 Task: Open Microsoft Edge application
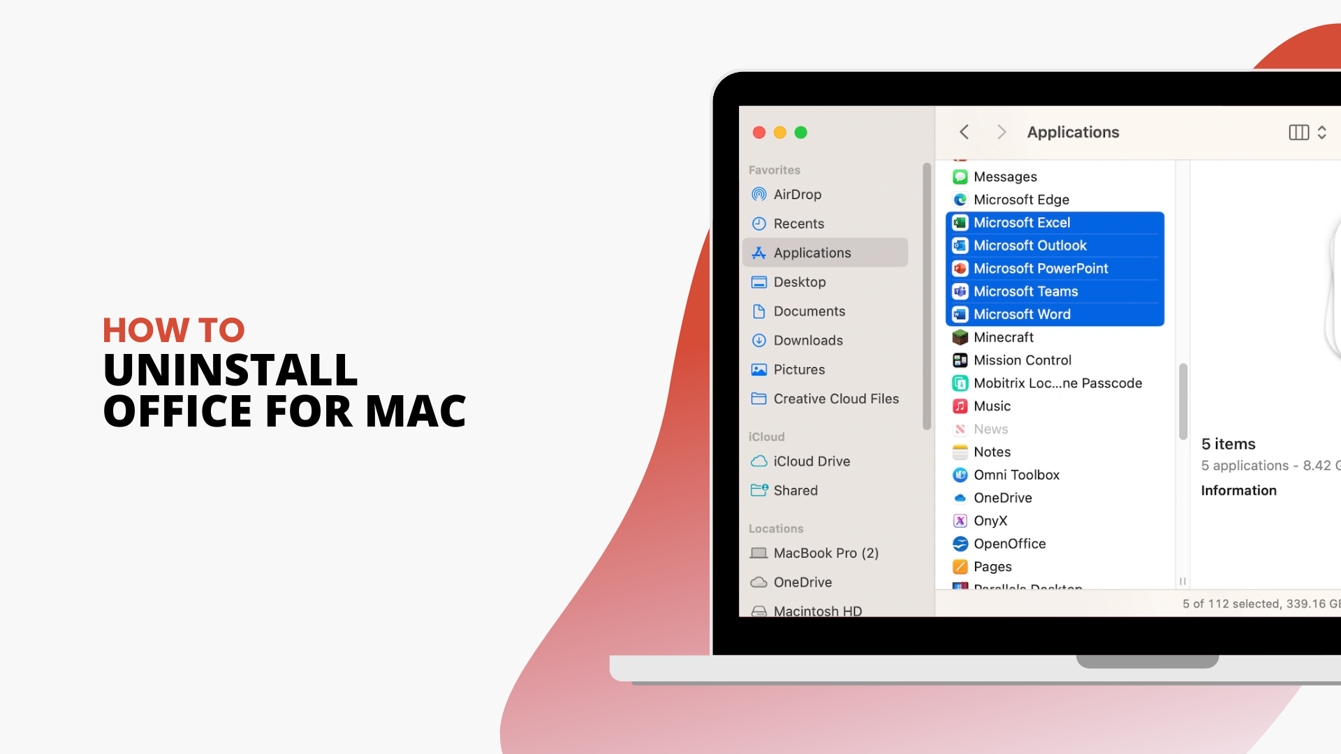1021,199
